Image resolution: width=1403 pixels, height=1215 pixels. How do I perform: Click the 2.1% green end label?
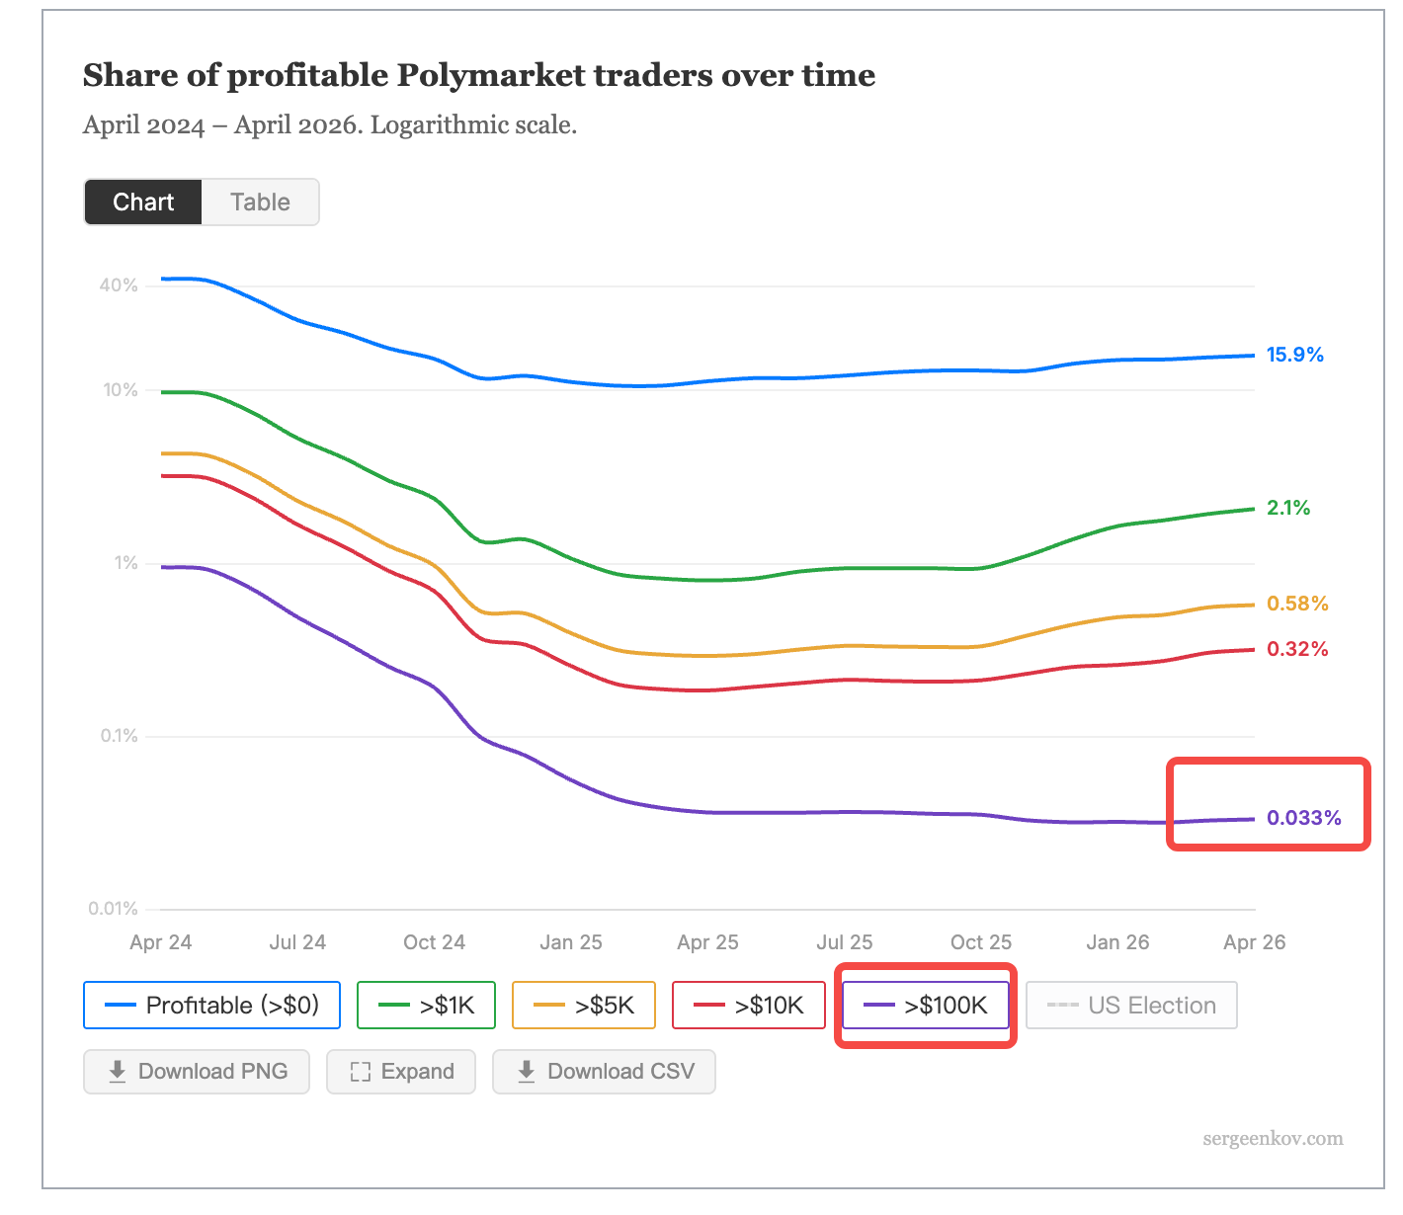tap(1288, 508)
